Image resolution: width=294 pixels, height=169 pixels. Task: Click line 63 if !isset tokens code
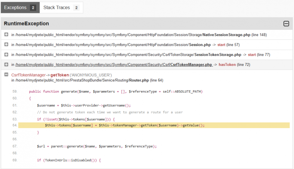[x=76, y=119]
